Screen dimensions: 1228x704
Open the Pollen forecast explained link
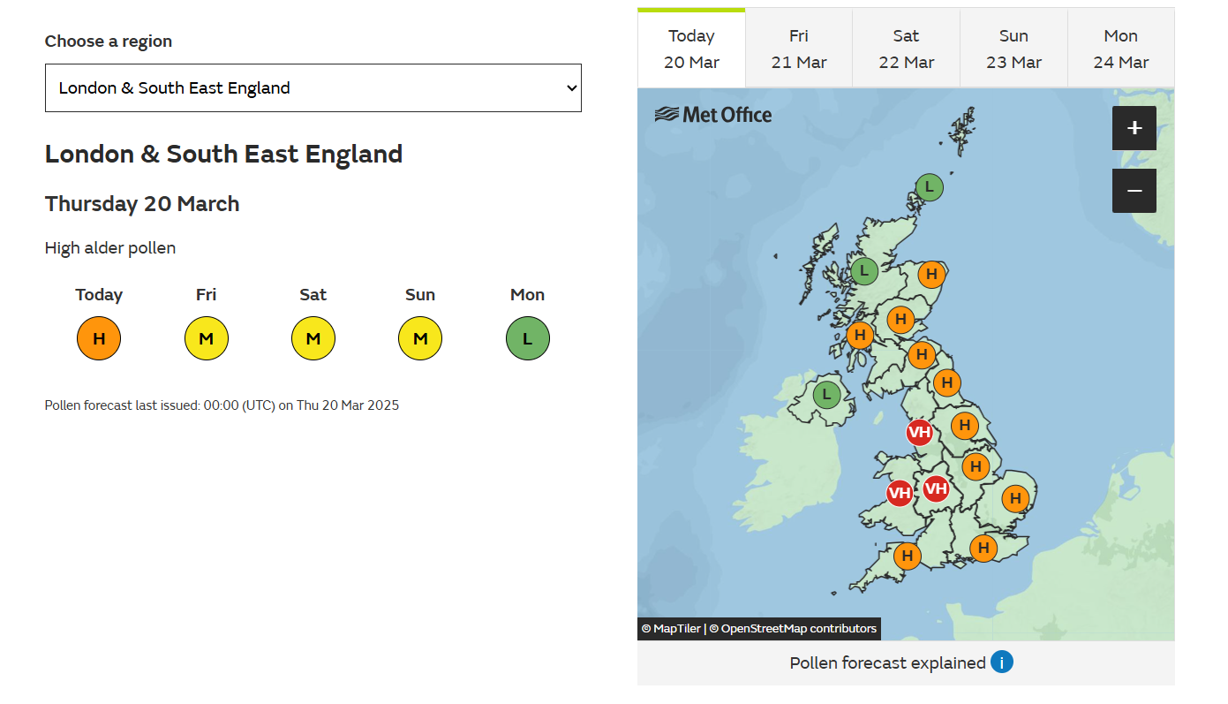coord(887,662)
